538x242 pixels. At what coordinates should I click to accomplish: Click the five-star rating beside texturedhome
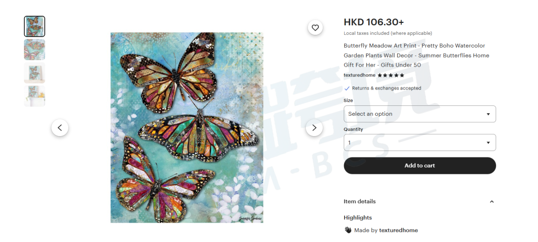tap(391, 76)
